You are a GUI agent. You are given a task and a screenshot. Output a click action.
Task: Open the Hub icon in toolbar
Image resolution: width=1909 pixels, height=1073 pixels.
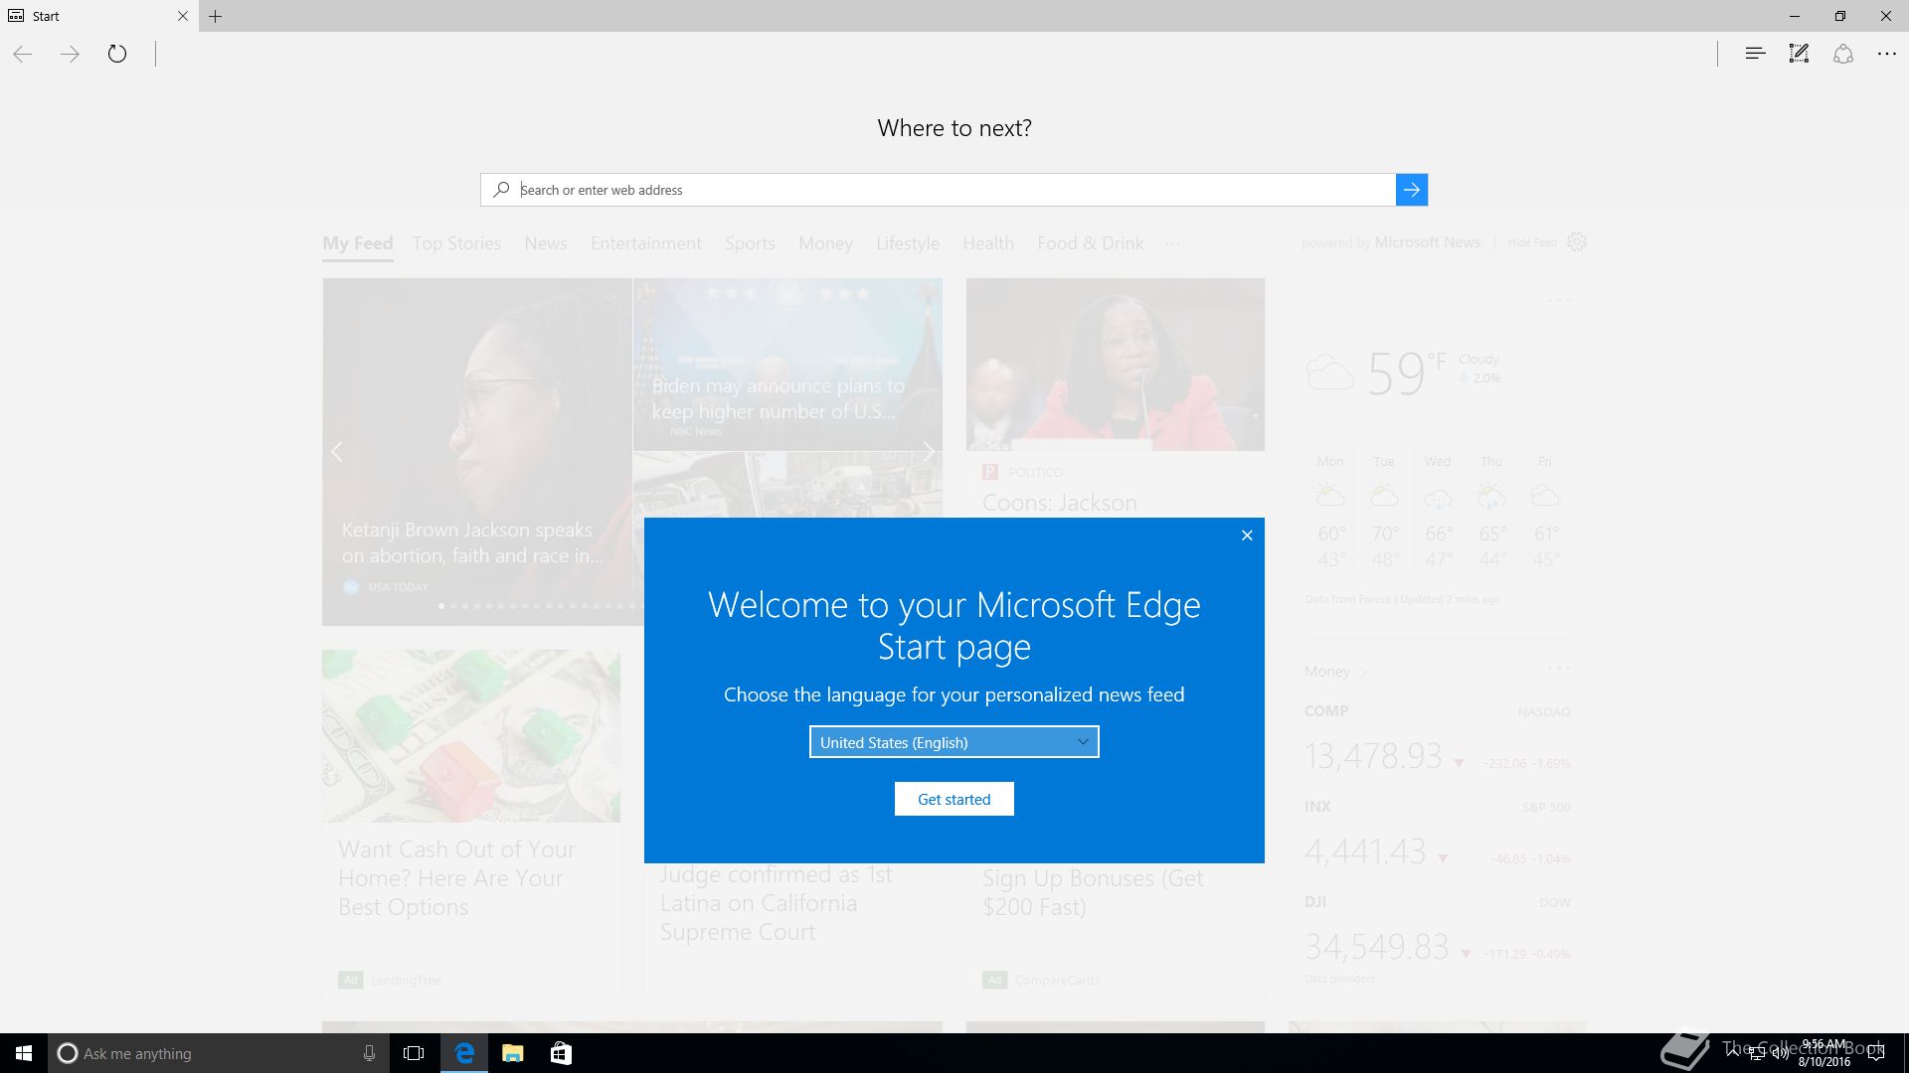pyautogui.click(x=1755, y=54)
